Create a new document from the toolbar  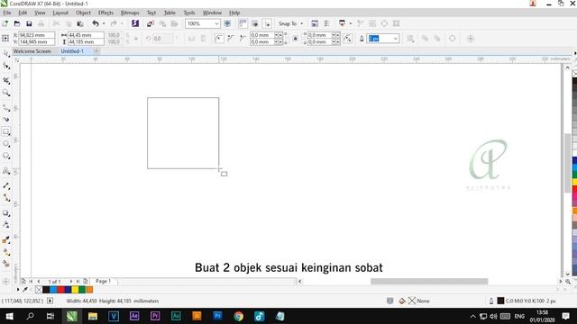click(x=5, y=23)
